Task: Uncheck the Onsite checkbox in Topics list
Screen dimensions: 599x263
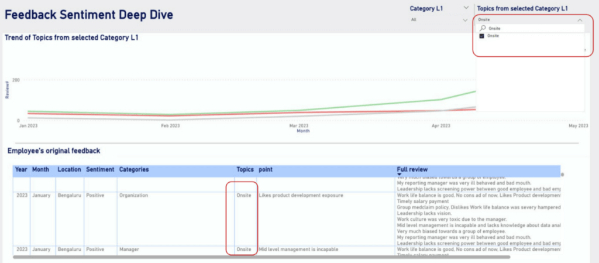Action: pyautogui.click(x=482, y=36)
